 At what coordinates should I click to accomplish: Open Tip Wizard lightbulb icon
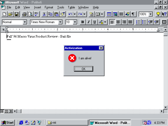pyautogui.click(x=158, y=14)
